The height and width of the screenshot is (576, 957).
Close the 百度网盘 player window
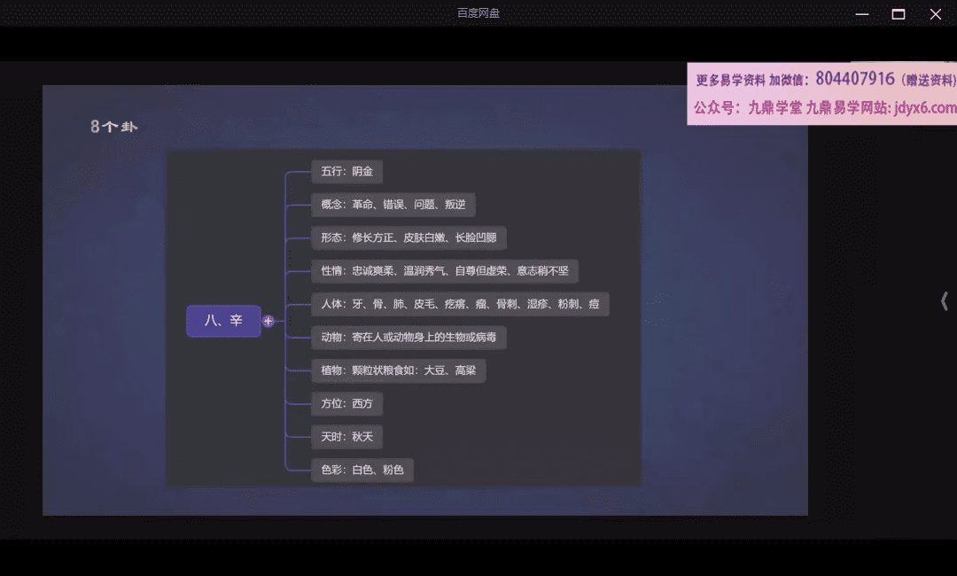click(x=935, y=14)
